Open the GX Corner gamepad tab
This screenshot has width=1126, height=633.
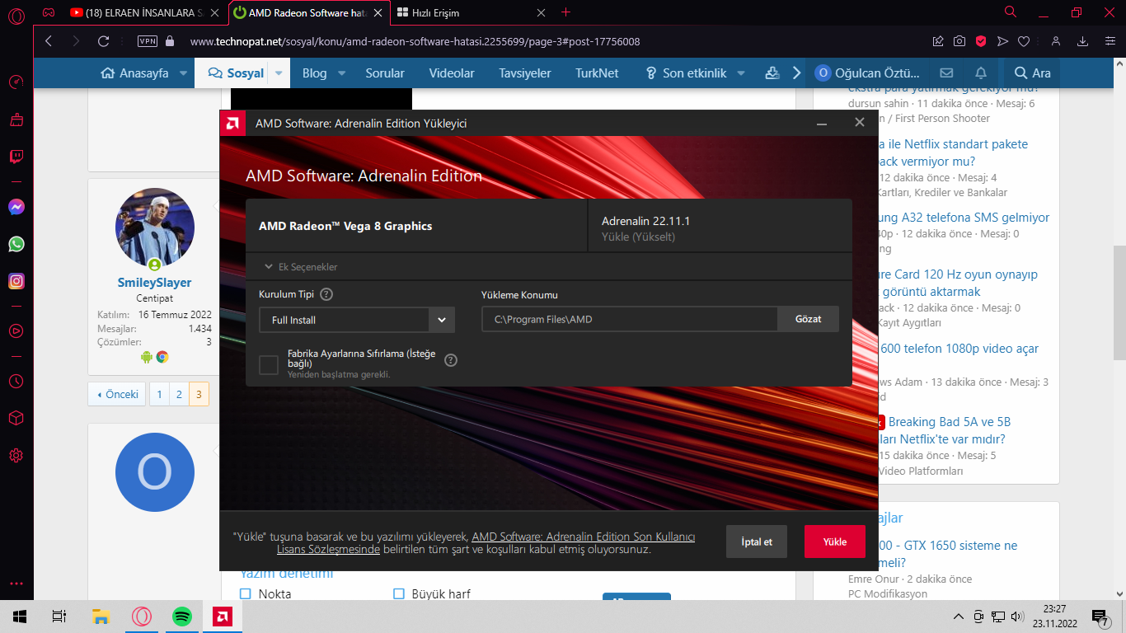pyautogui.click(x=49, y=12)
